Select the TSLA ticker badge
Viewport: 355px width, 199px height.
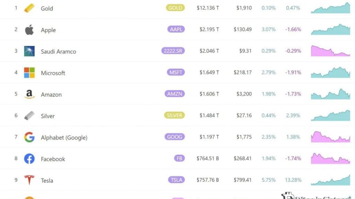(x=176, y=180)
